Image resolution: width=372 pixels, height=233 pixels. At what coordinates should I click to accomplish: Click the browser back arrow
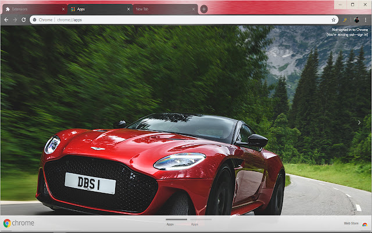click(x=6, y=19)
